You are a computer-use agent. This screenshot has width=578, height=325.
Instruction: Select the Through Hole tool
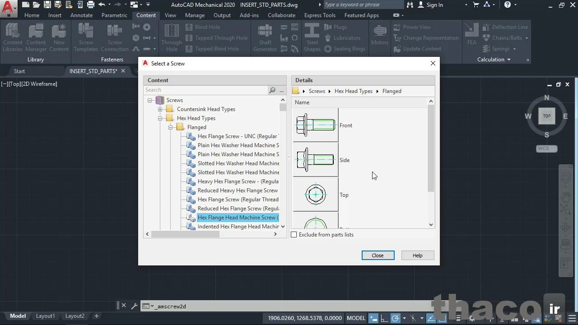(x=172, y=37)
